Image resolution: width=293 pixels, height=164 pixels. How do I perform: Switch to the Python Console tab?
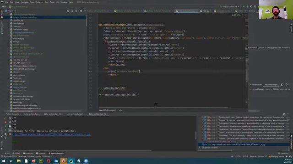[12, 114]
